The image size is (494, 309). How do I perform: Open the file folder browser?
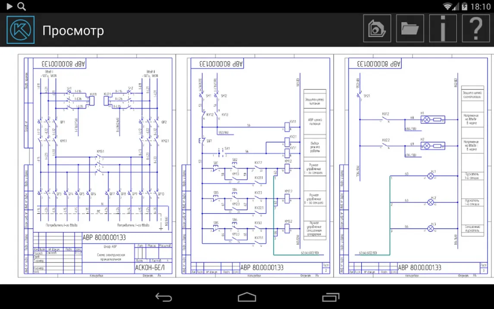click(x=410, y=29)
